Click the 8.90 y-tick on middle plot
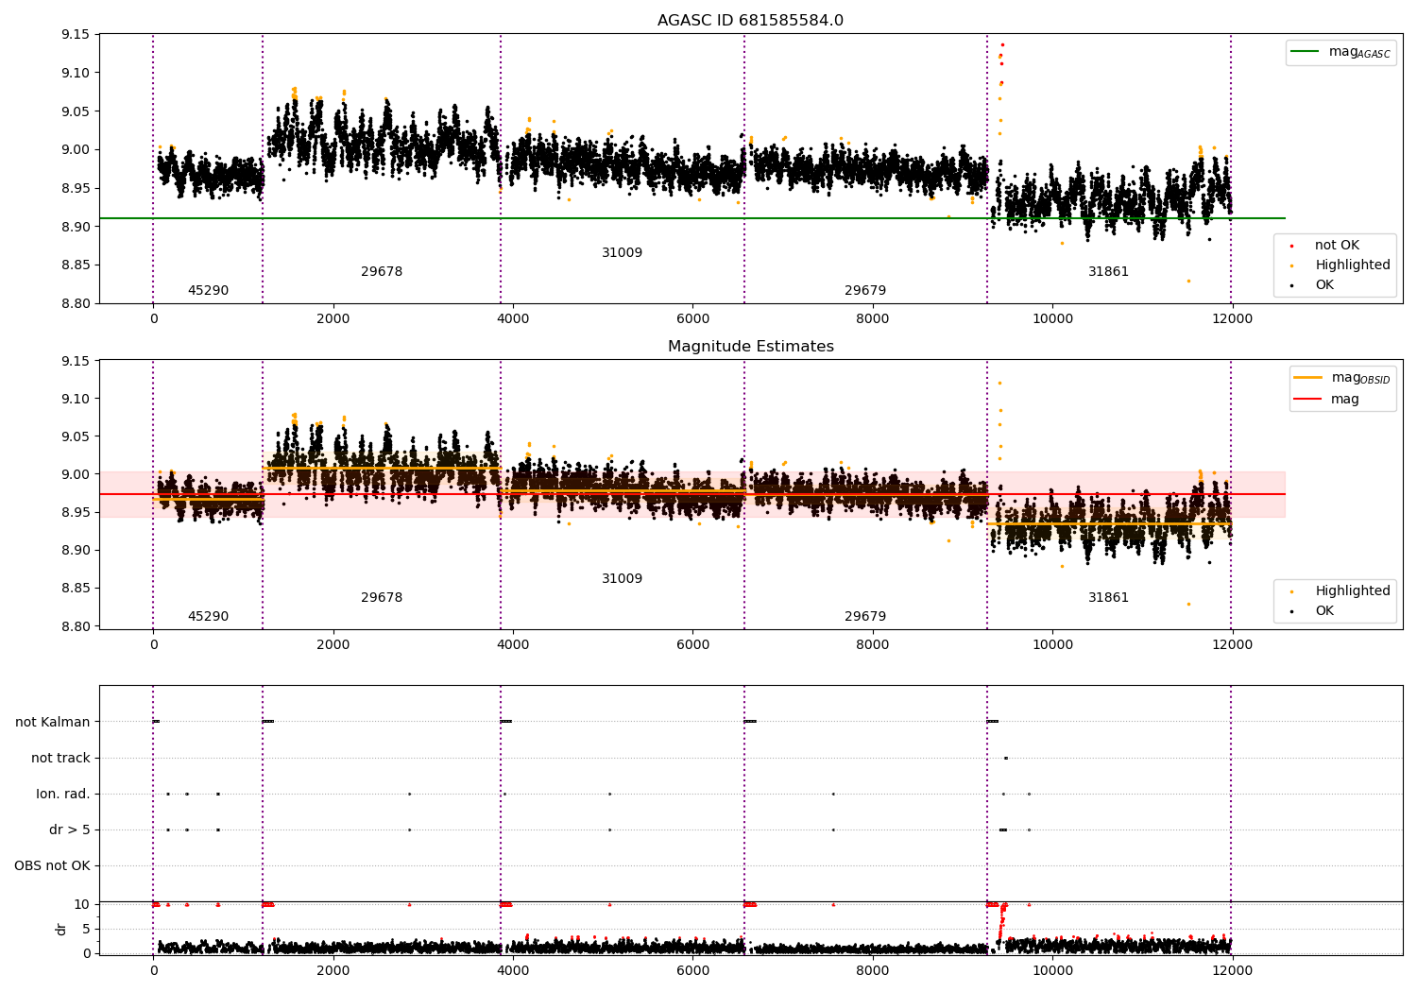The height and width of the screenshot is (992, 1417). (75, 551)
